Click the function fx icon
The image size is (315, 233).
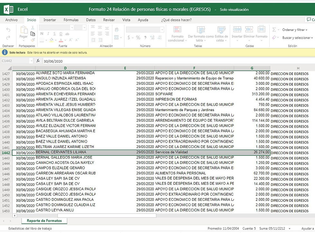[38, 61]
